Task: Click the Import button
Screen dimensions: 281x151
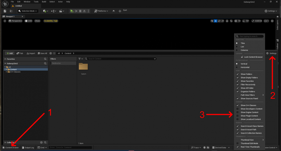Action: [x=31, y=53]
